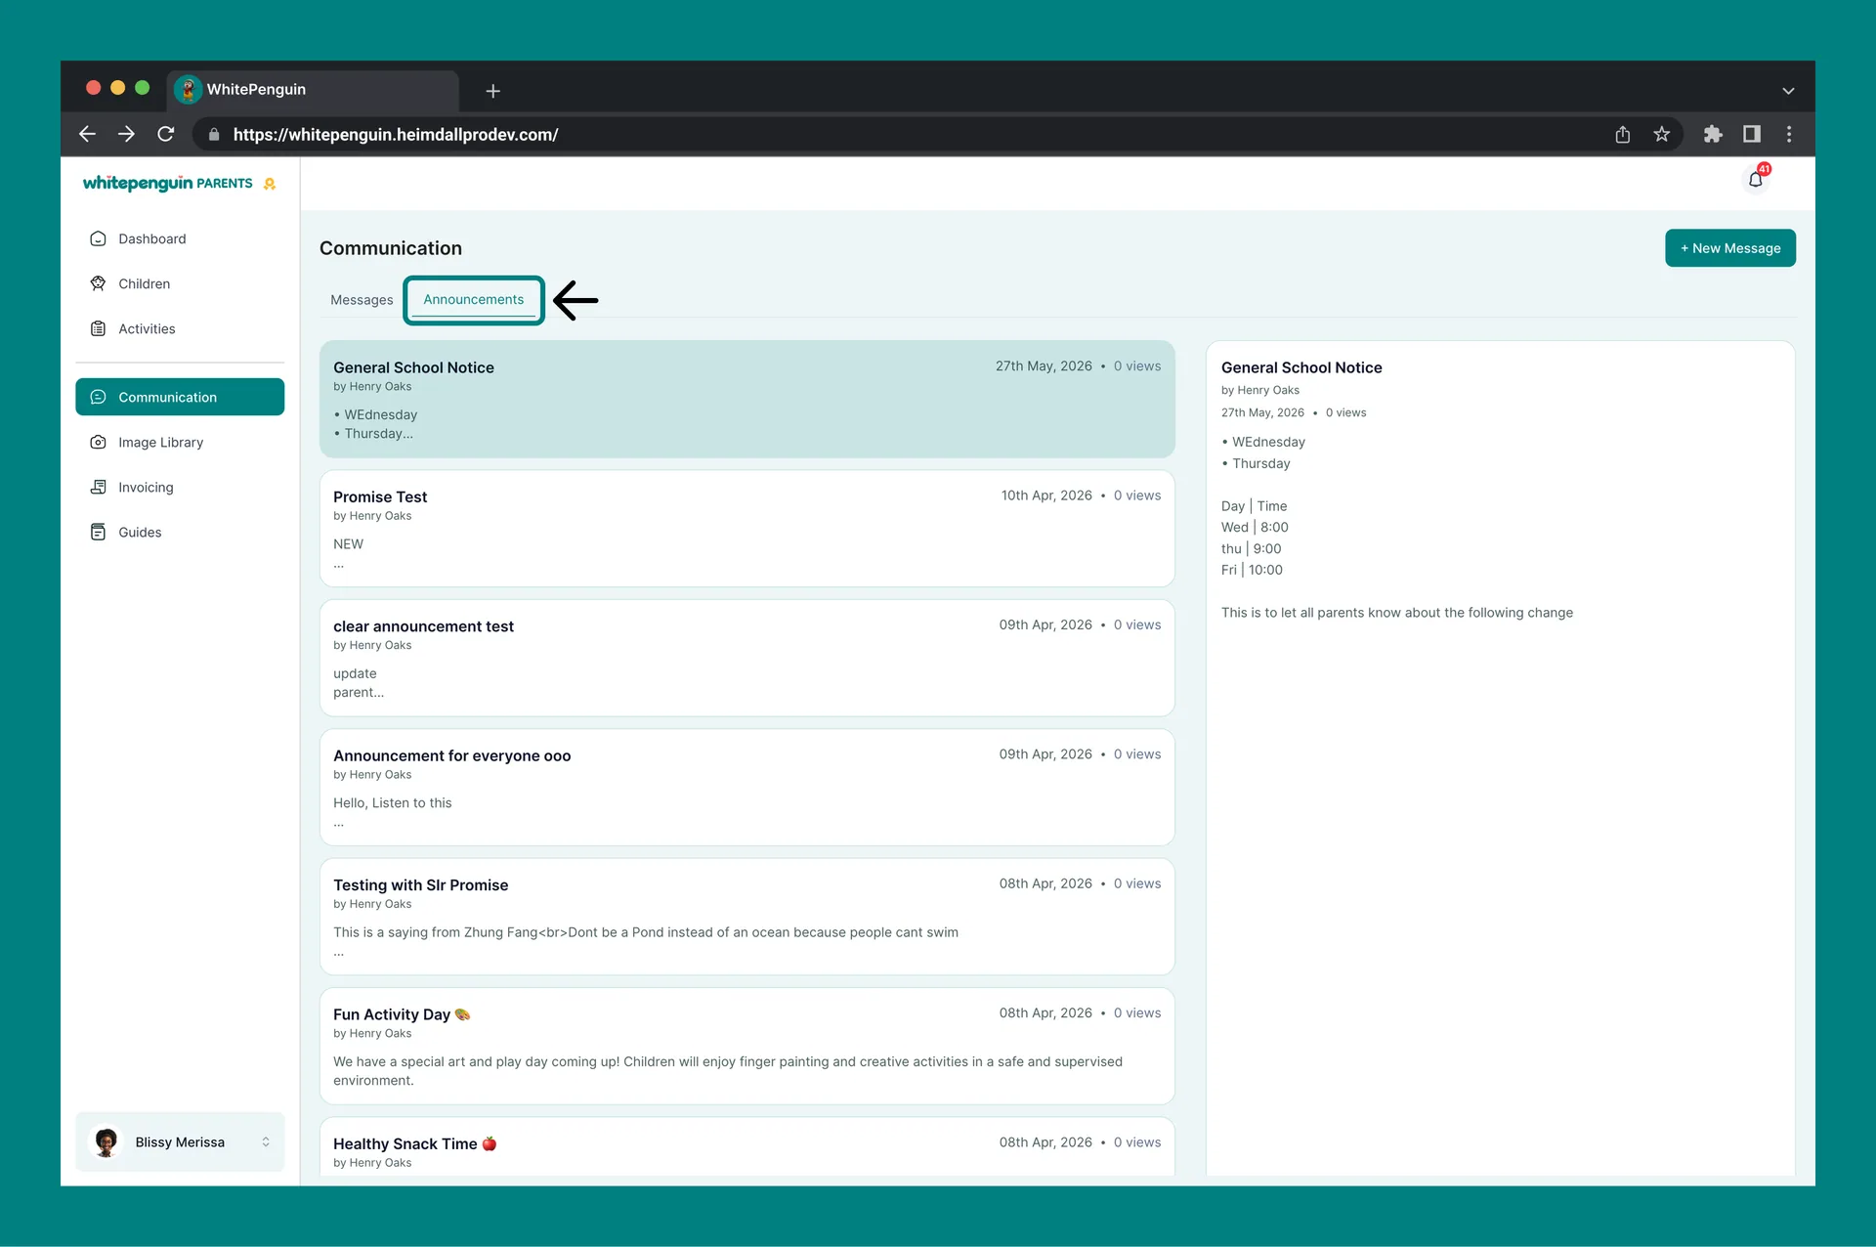Image resolution: width=1876 pixels, height=1247 pixels.
Task: Select the WhitePenguin browser tab
Action: (x=313, y=90)
